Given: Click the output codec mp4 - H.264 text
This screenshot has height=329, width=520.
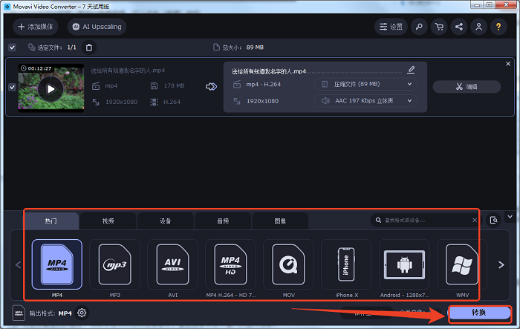Looking at the screenshot, I should 263,84.
